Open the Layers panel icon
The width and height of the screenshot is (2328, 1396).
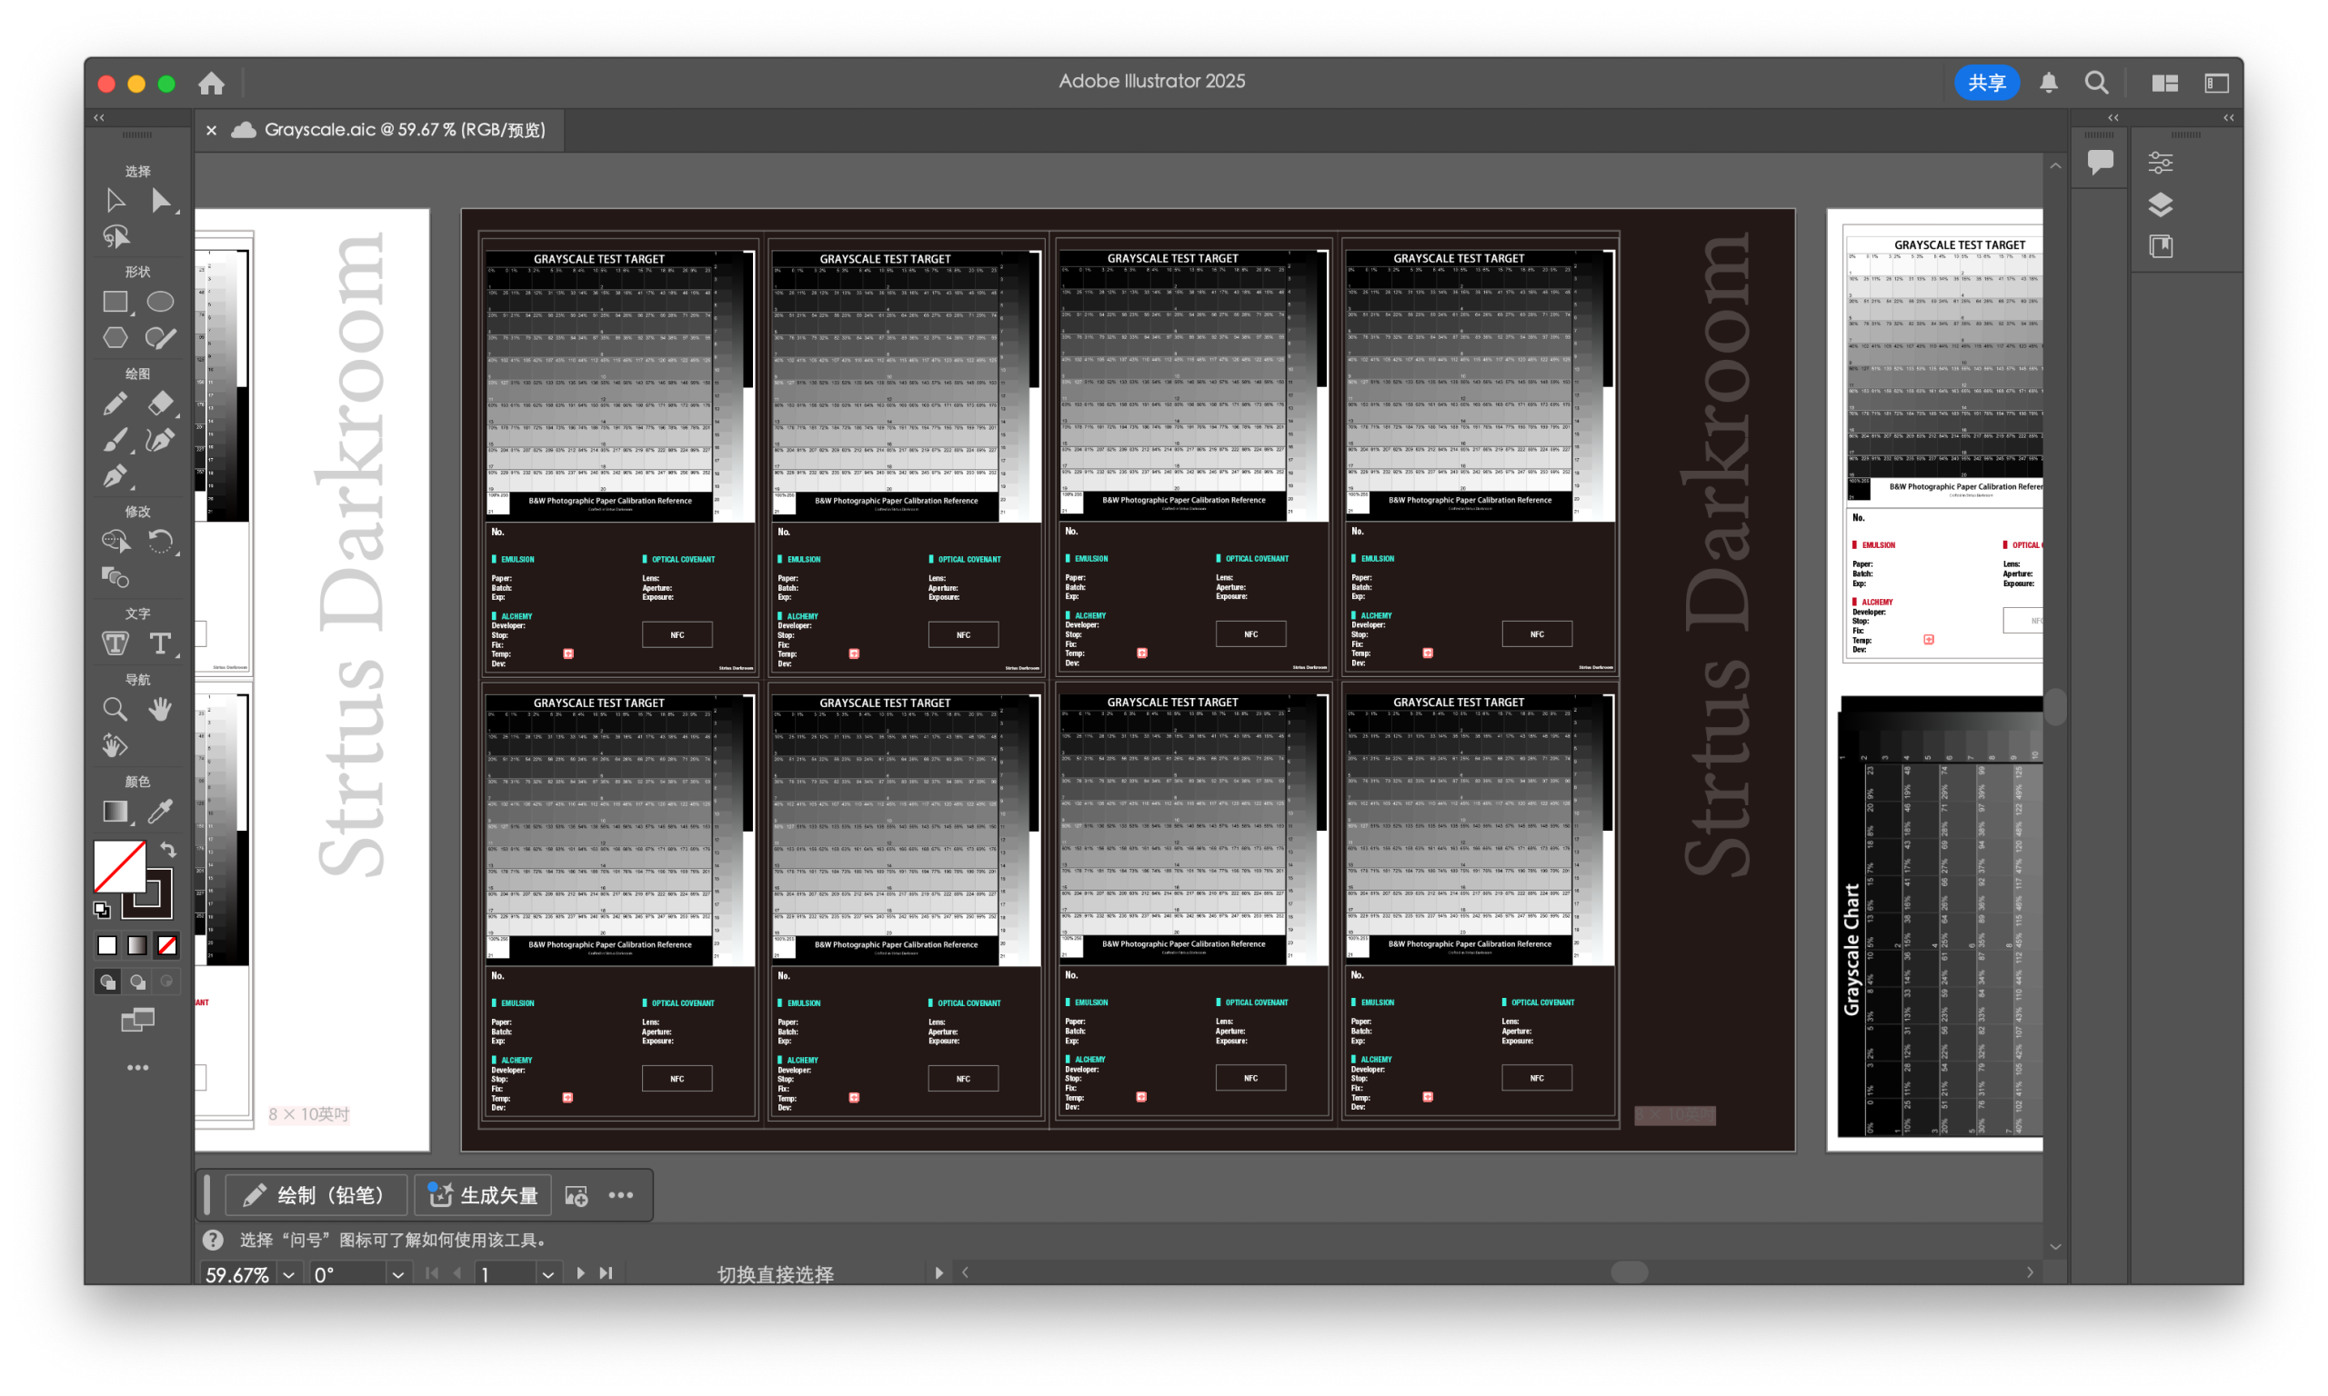coord(2161,204)
